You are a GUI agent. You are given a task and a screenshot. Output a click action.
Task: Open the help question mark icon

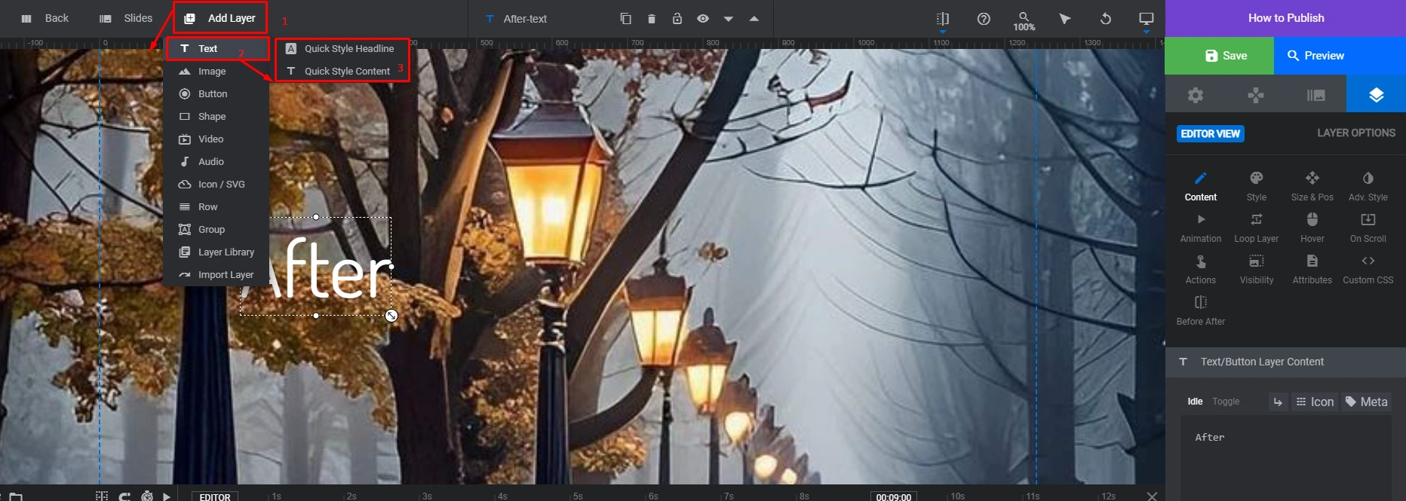tap(984, 19)
